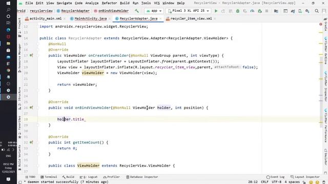The height and width of the screenshot is (184, 328).
Task: Run the app with green play button
Action: pyautogui.click(x=216, y=11)
